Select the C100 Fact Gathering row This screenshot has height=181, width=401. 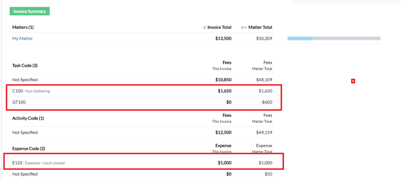click(31, 91)
